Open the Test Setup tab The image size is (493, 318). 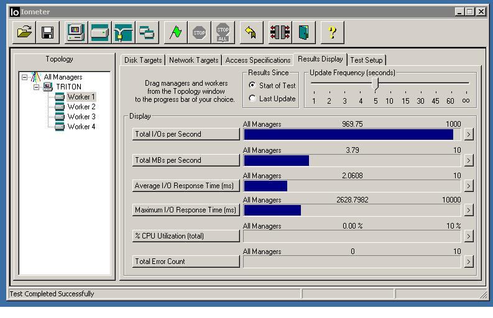(x=367, y=60)
